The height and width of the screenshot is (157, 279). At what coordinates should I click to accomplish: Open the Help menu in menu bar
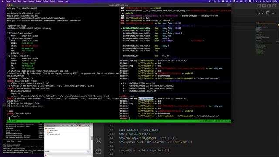[67, 1]
